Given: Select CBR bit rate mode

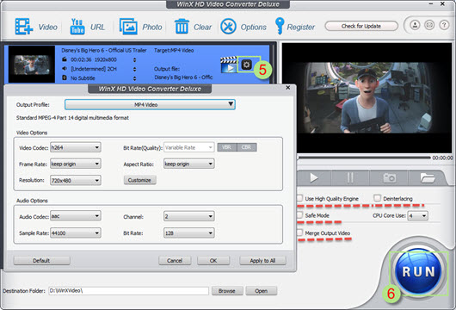Looking at the screenshot, I should coord(247,147).
